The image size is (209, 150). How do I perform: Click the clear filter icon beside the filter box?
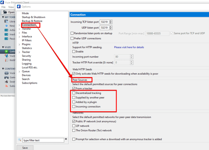[x=66, y=139]
